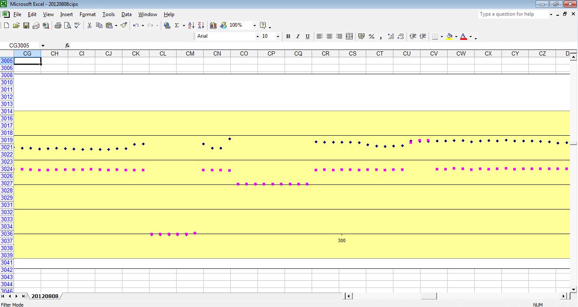Apply the Percent Style format
Screen dimensions: 578x307
371,36
